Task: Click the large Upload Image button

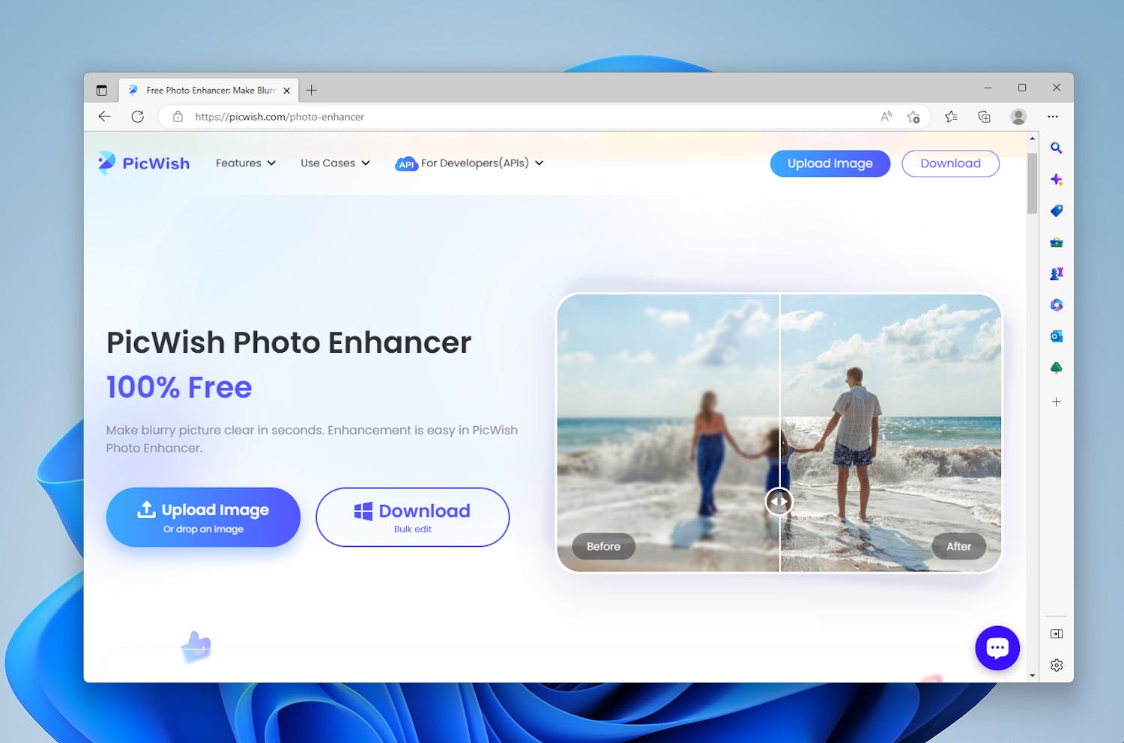Action: [203, 518]
